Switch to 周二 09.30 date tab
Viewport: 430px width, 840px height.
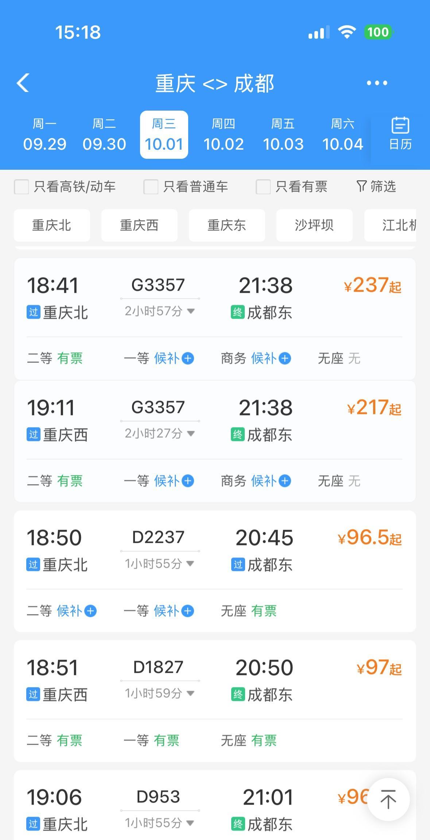pos(104,135)
